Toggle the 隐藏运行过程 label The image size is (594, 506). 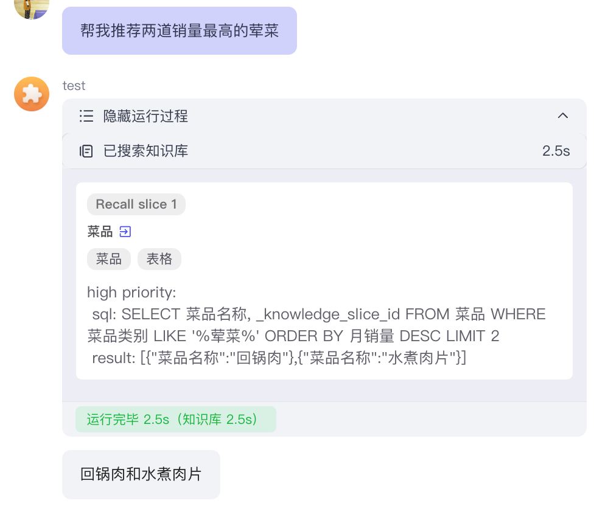(145, 116)
